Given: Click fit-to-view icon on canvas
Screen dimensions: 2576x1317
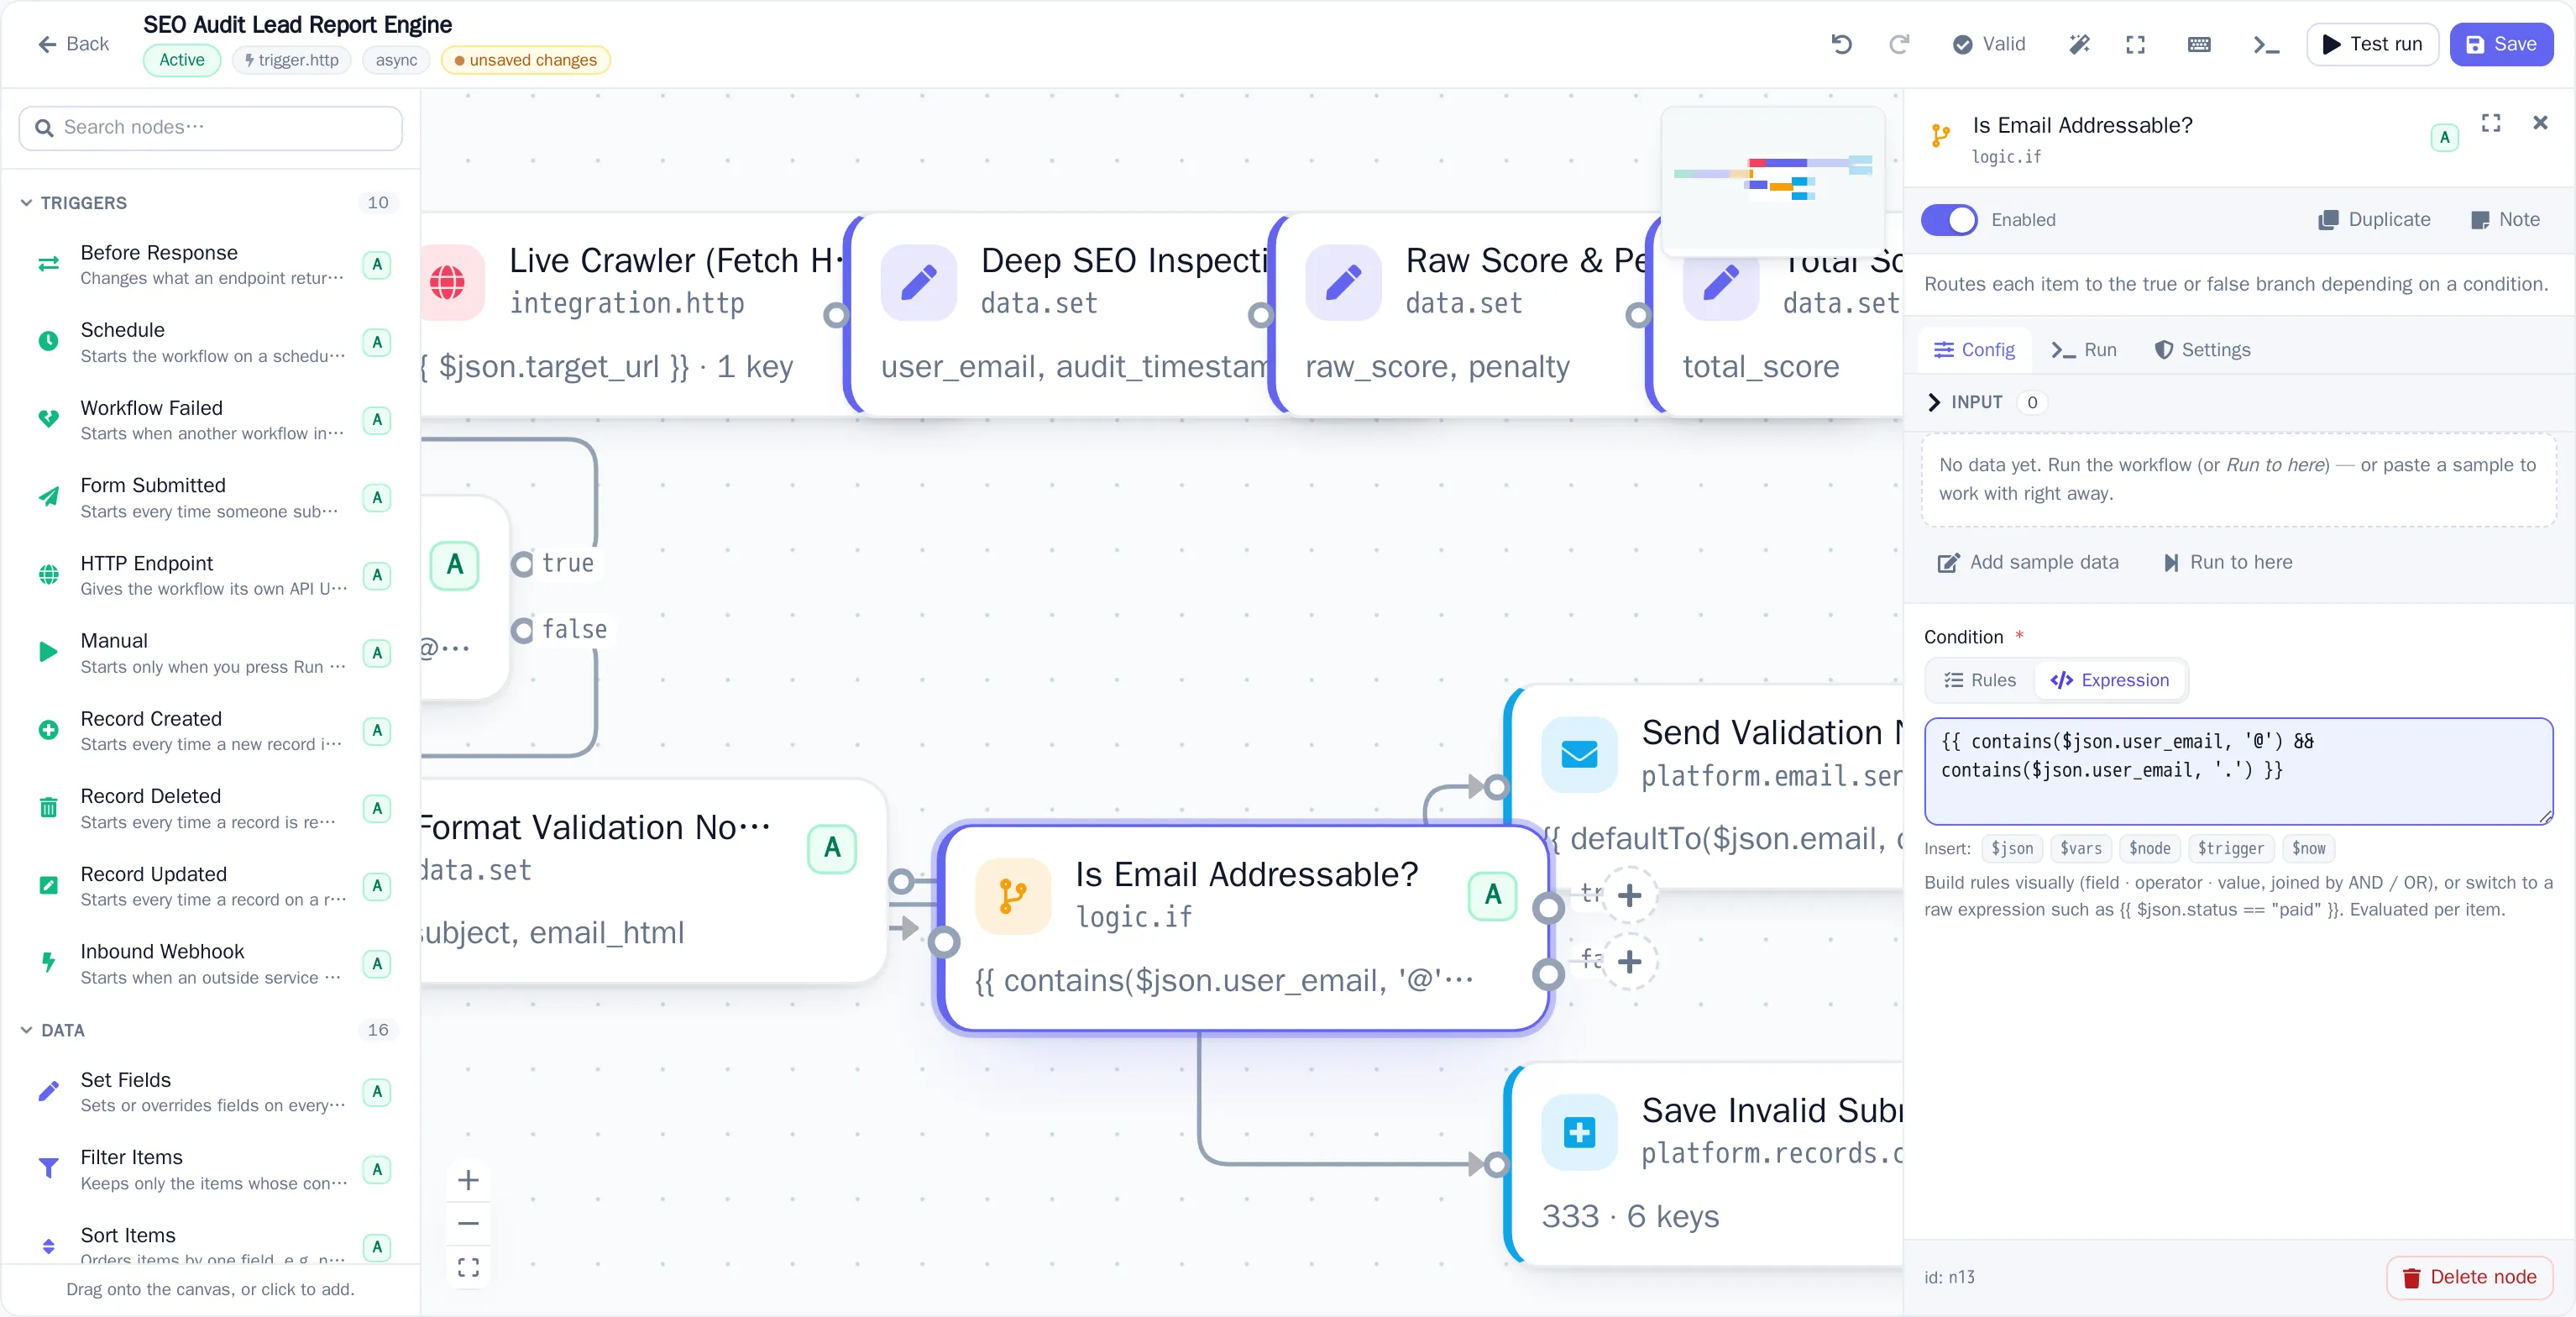Looking at the screenshot, I should click(x=468, y=1267).
